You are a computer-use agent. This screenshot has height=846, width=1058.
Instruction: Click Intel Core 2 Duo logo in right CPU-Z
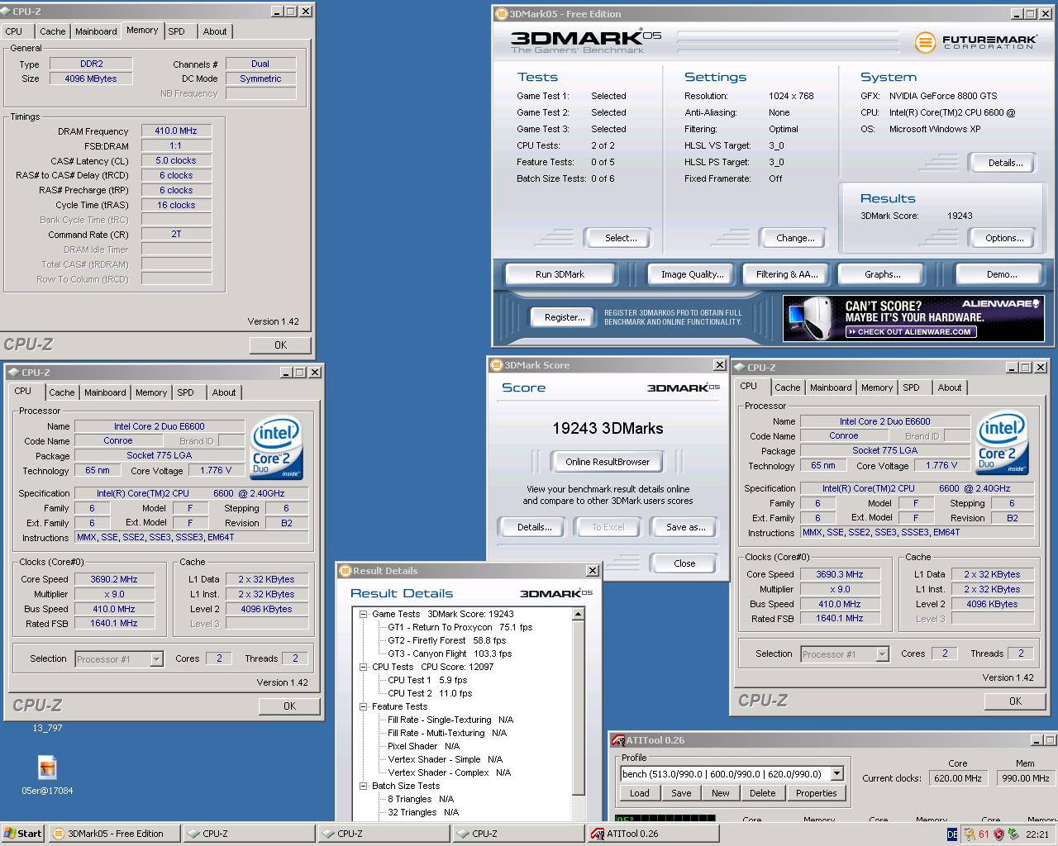pos(1002,442)
